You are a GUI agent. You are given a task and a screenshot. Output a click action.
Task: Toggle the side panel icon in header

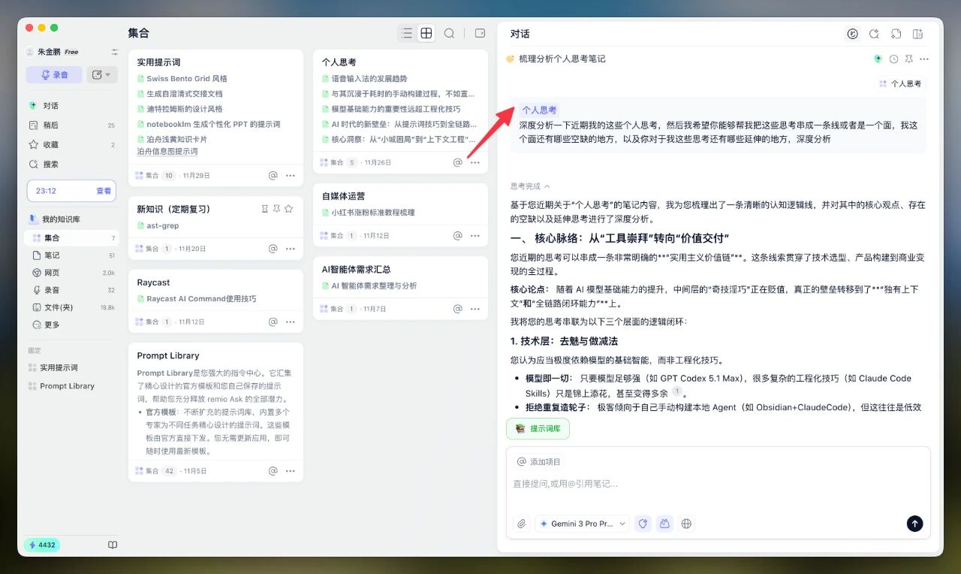pyautogui.click(x=480, y=33)
